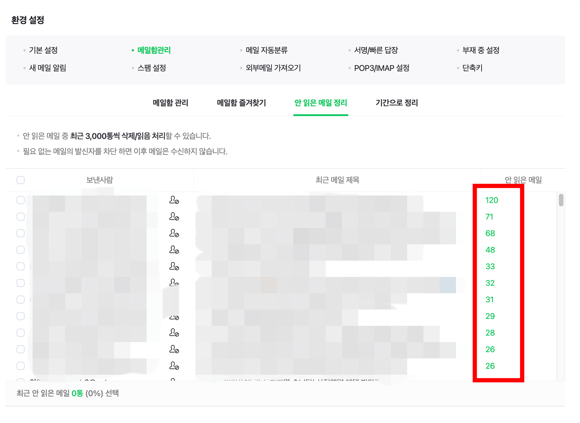Open 부재 중 설정 page
Screen dimensions: 580x423
coord(481,50)
